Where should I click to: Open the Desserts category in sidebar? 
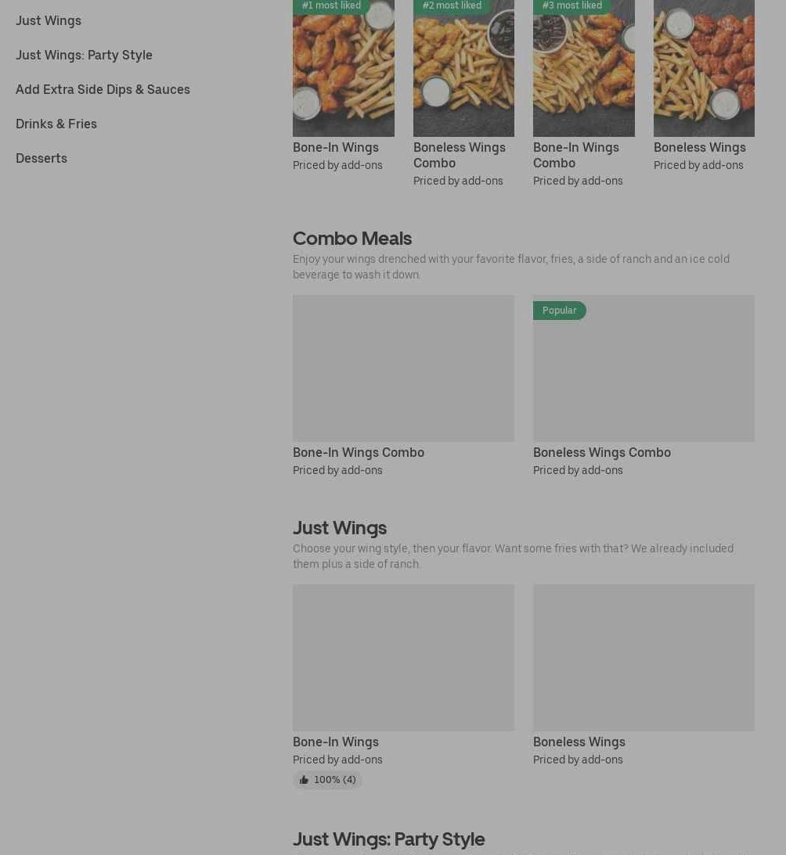pyautogui.click(x=41, y=158)
